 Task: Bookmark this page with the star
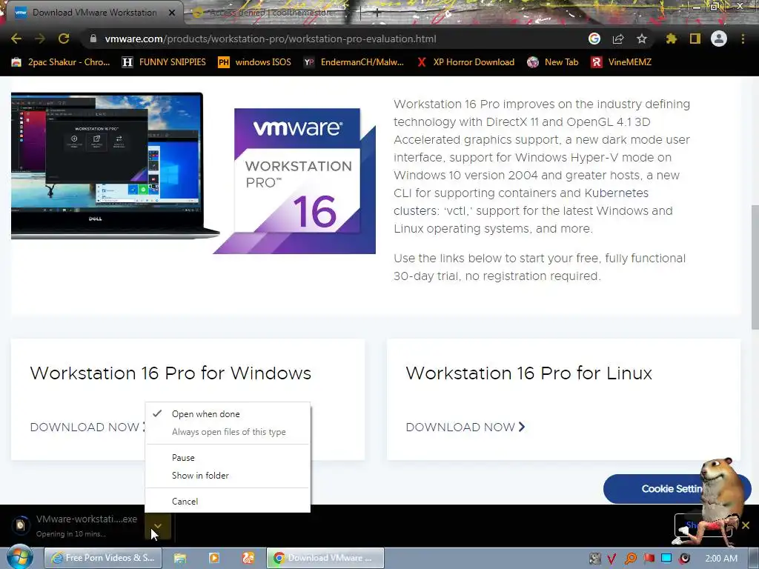pos(642,39)
